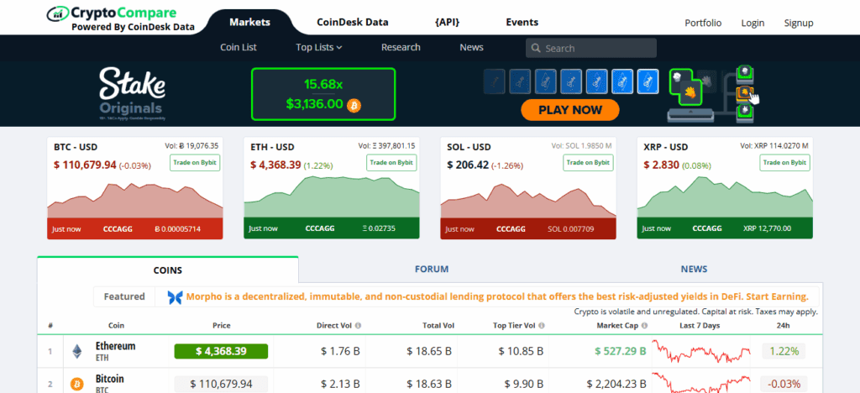The width and height of the screenshot is (860, 393).
Task: Open the Portfolio link
Action: point(703,23)
